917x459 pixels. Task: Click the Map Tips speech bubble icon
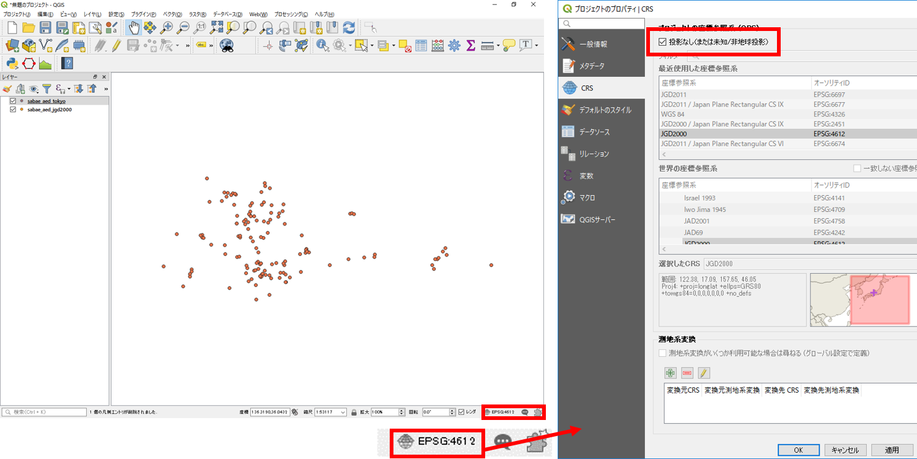click(x=509, y=45)
